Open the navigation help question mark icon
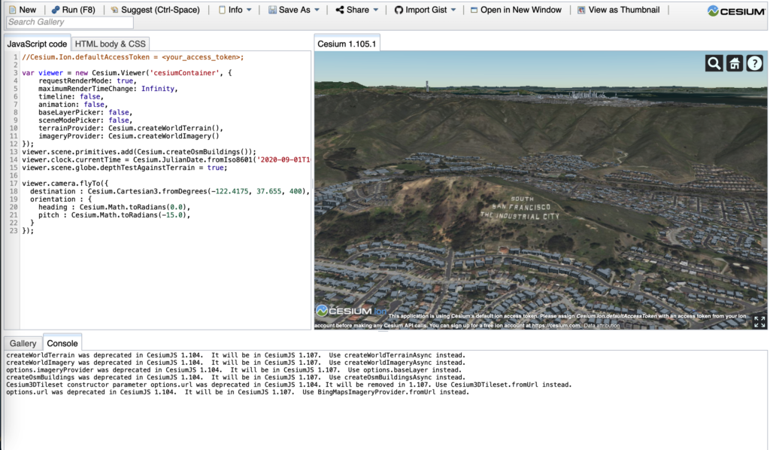The height and width of the screenshot is (450, 770). click(754, 63)
